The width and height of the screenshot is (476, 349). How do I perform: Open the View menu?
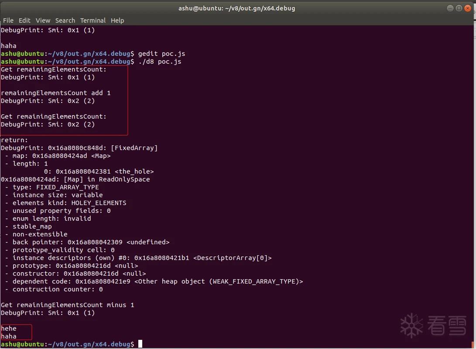(x=43, y=21)
